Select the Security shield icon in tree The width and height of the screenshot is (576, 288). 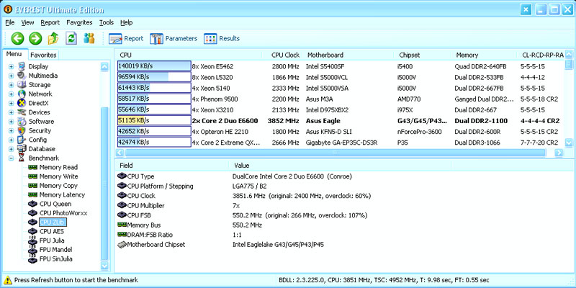pyautogui.click(x=22, y=131)
